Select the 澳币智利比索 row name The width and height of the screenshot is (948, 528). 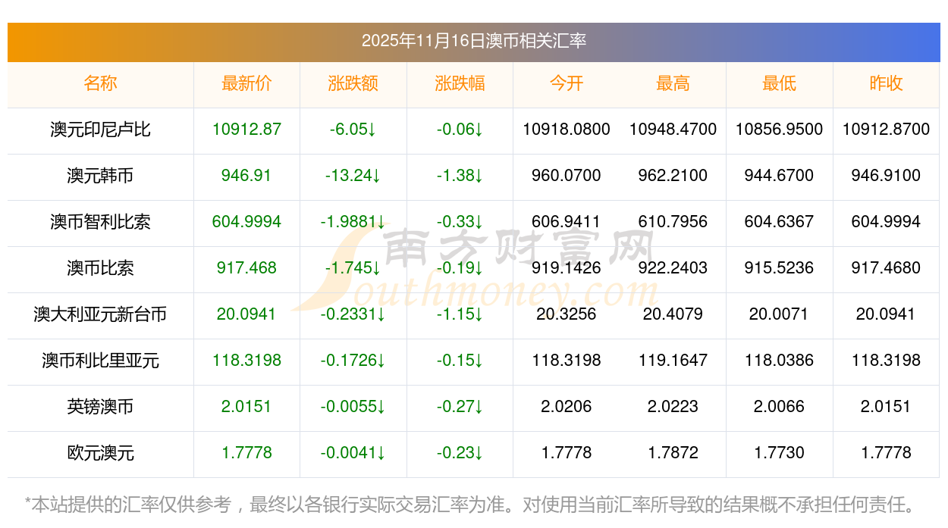(x=100, y=222)
